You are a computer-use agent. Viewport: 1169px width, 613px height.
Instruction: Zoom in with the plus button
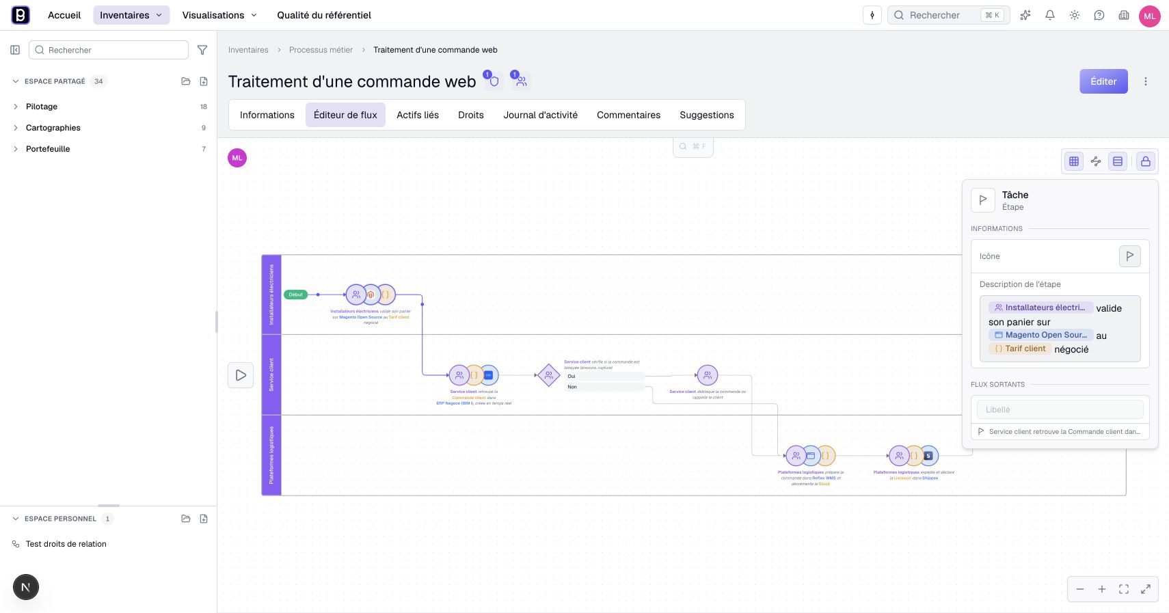pyautogui.click(x=1102, y=589)
